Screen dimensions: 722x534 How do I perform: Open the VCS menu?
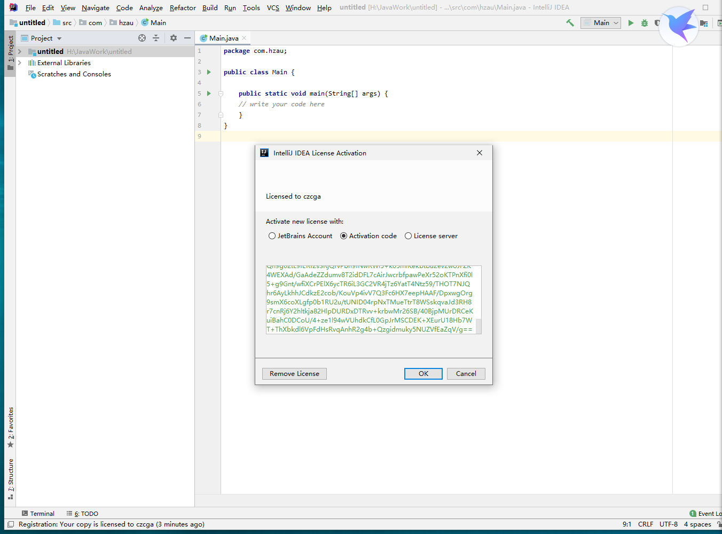273,7
